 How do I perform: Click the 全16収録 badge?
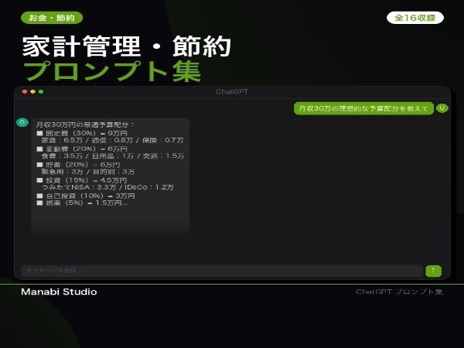tap(415, 18)
